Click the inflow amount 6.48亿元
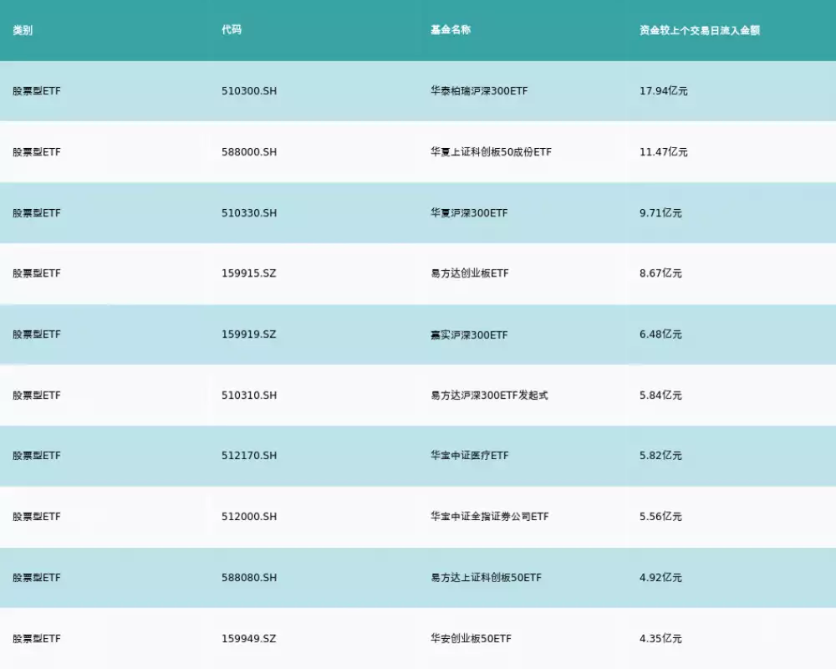836x669 pixels. [660, 334]
